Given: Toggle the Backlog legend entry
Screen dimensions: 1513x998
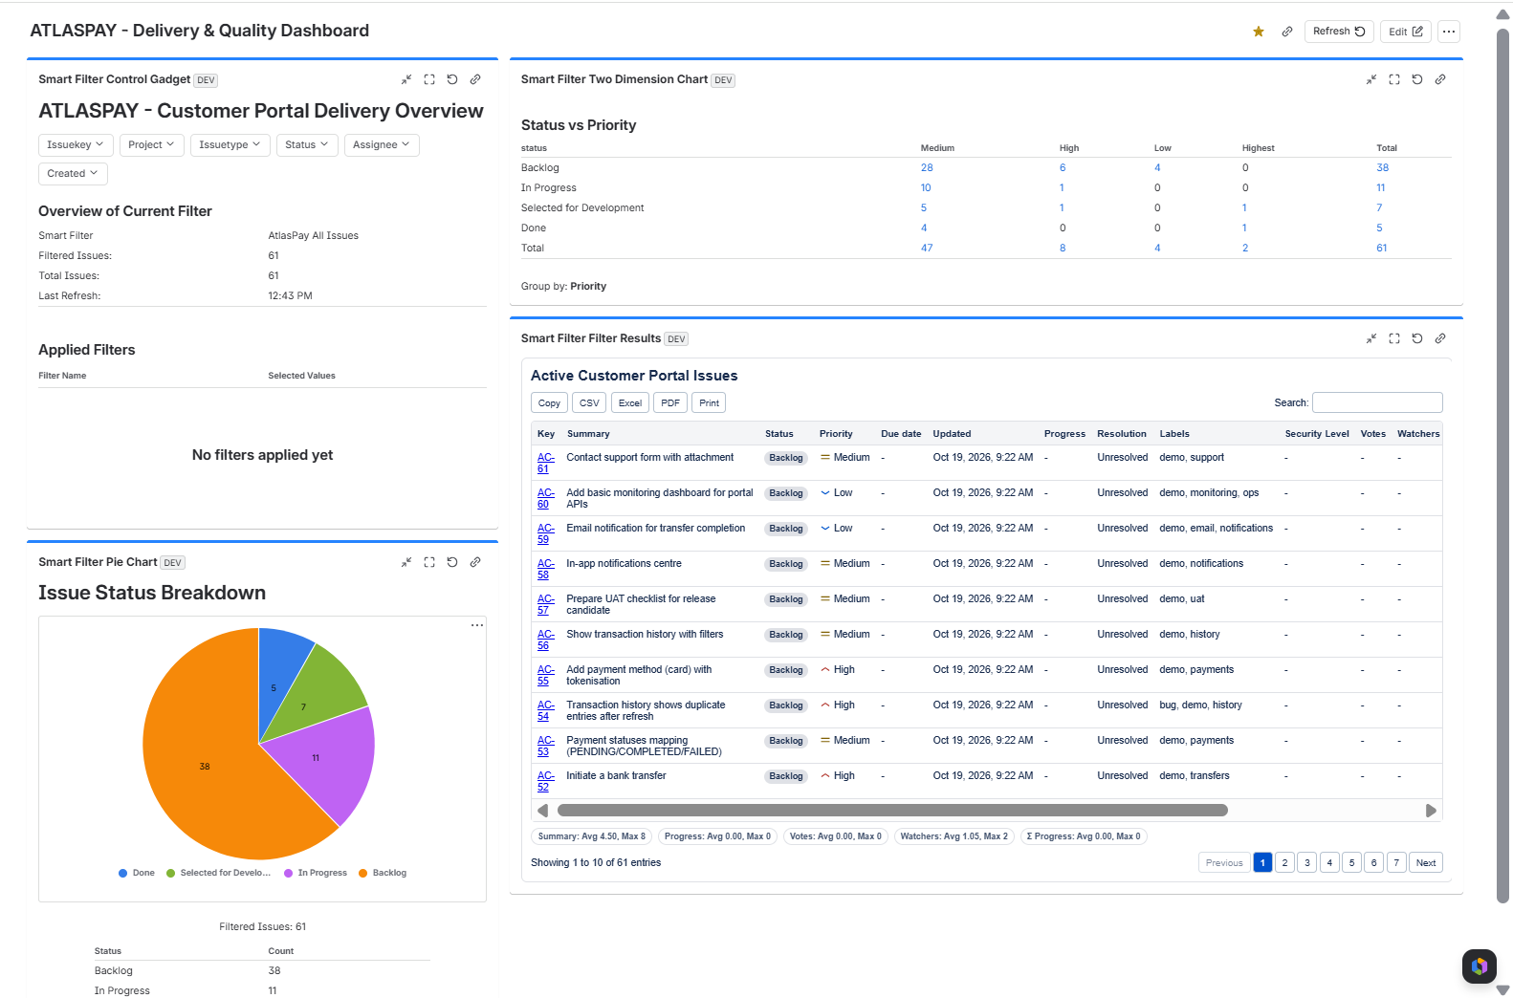Looking at the screenshot, I should [383, 873].
